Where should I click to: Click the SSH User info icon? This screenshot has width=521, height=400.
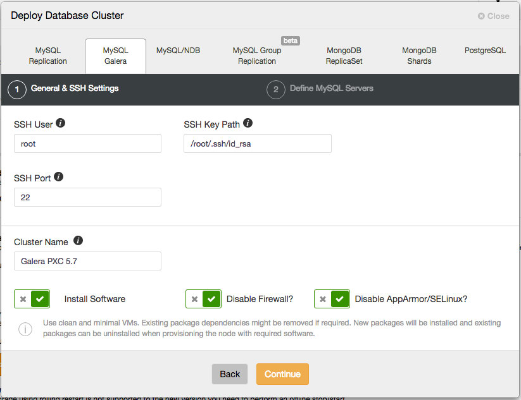coord(60,123)
